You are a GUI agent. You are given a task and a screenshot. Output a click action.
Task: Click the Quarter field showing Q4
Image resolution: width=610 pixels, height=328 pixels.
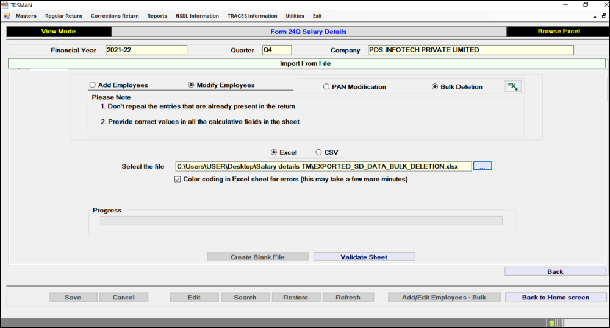tap(277, 50)
